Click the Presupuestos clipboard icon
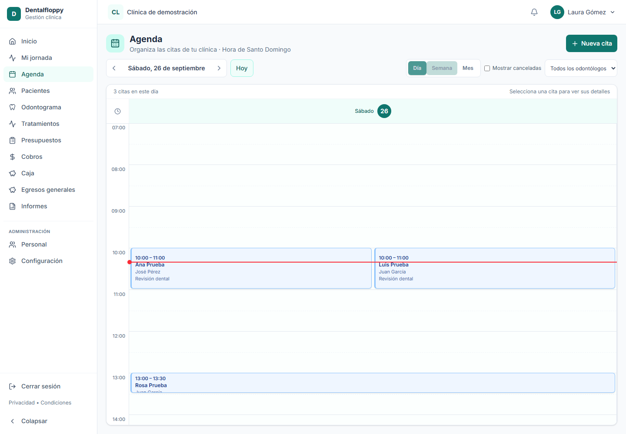This screenshot has width=626, height=434. (13, 140)
